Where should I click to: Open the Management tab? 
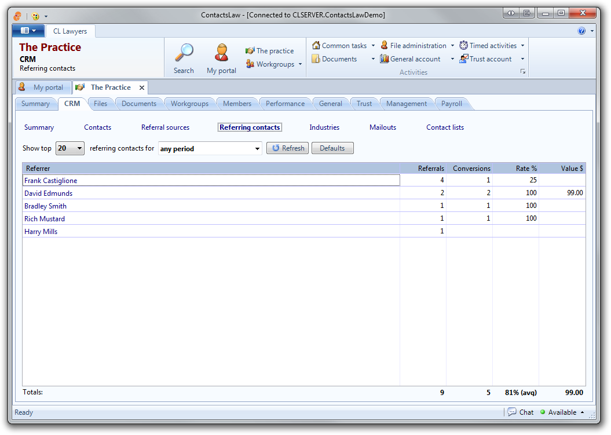coord(407,104)
